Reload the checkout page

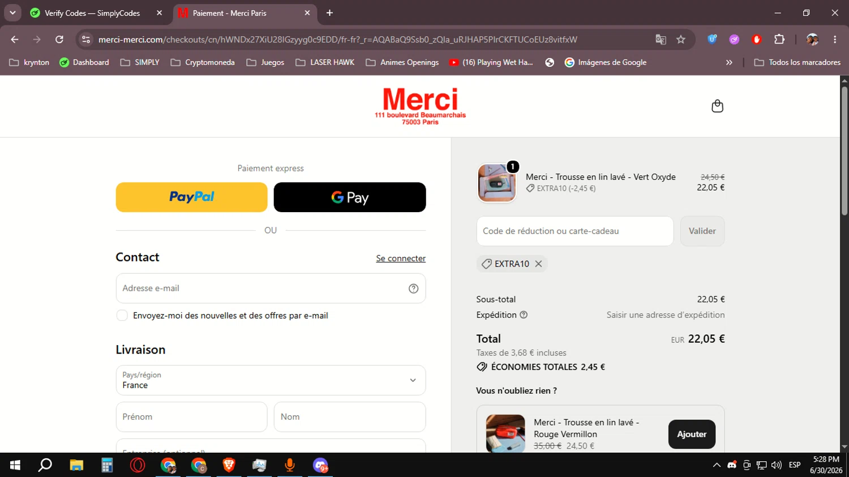[59, 40]
